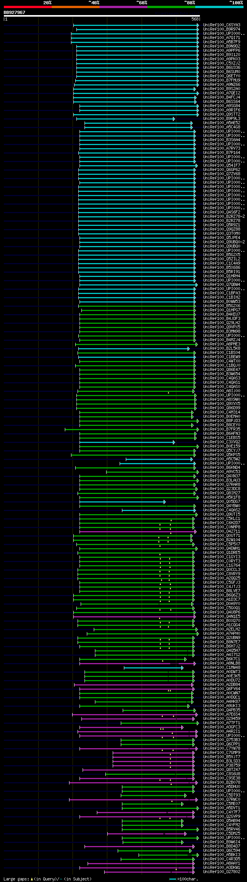Click label UniRef100_Q7QBW4
The image size is (247, 882).
(222, 285)
